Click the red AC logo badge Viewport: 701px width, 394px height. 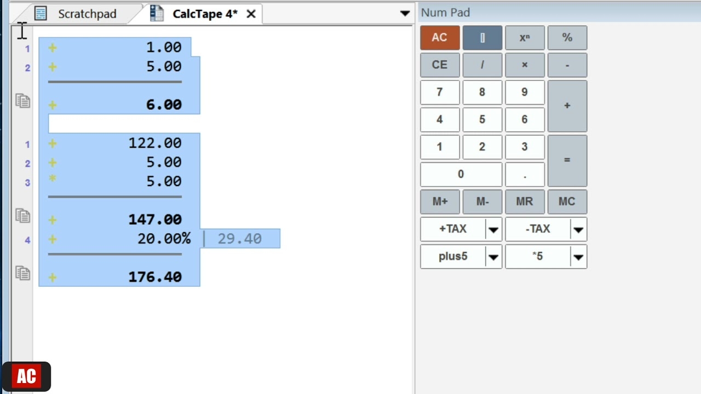click(x=26, y=376)
